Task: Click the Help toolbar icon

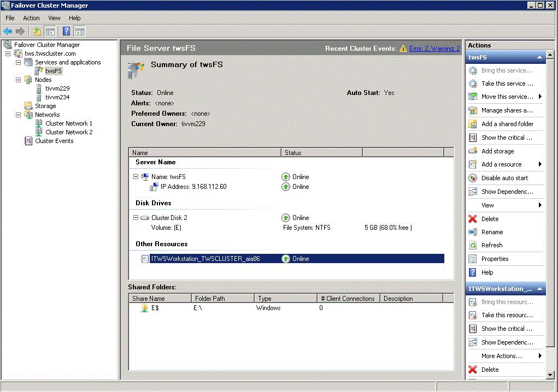Action: point(66,31)
